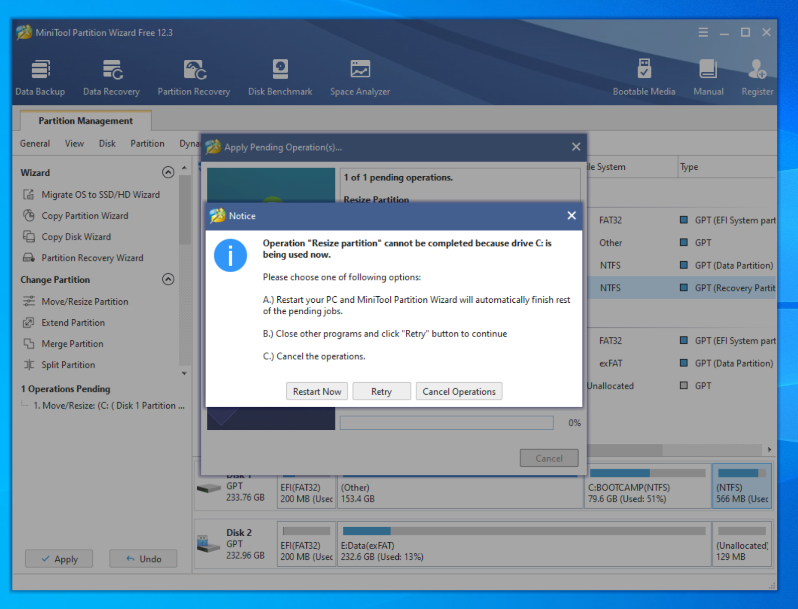This screenshot has width=798, height=609.
Task: Click the Undo button
Action: (144, 559)
